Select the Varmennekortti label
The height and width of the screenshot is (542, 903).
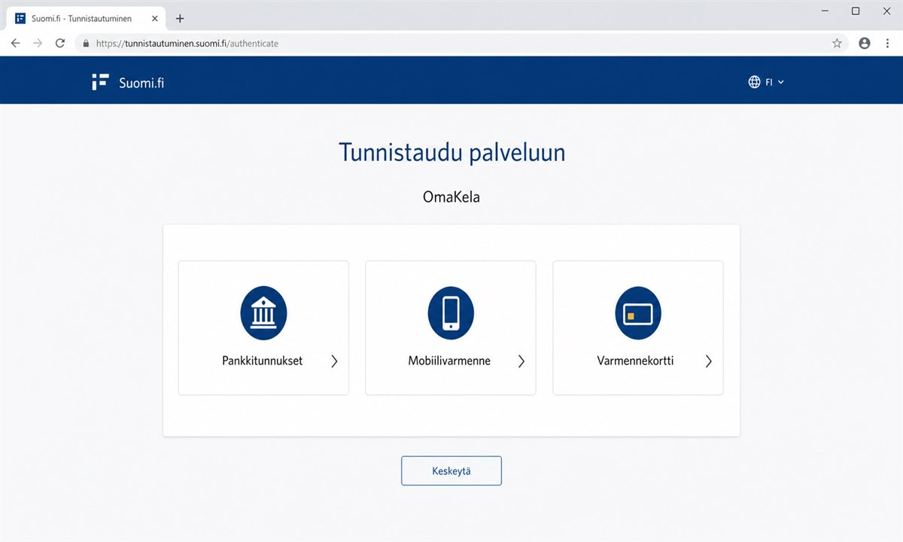(635, 361)
